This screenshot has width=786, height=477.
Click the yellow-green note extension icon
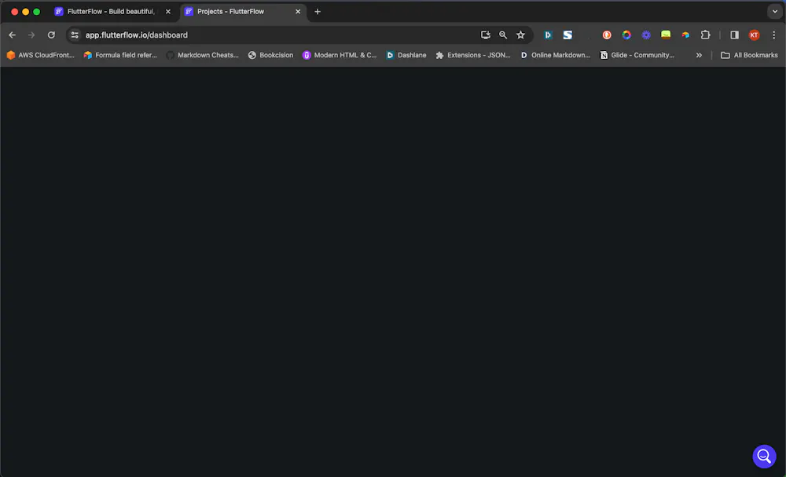(x=666, y=35)
